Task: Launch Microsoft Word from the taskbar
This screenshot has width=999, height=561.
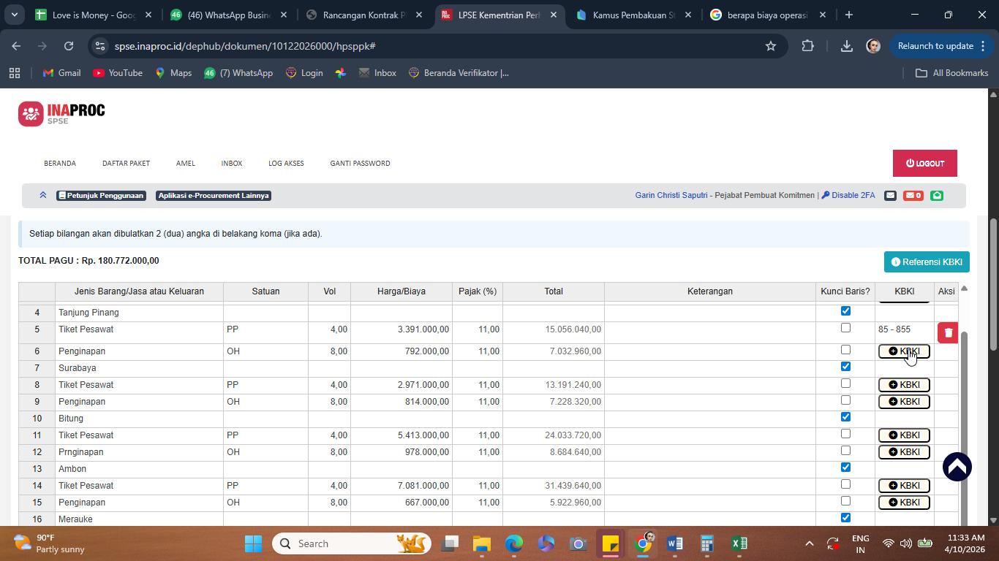Action: pos(675,543)
